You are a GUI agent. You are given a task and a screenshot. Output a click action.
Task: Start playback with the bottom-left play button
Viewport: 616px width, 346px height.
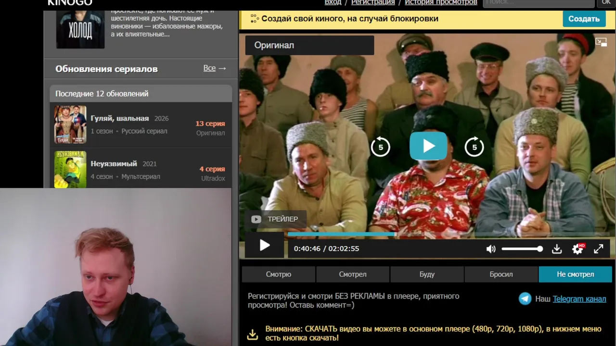[x=265, y=246]
